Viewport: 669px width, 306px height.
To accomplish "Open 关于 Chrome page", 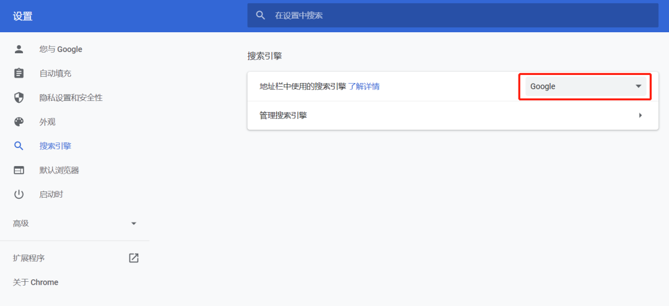I will pos(35,282).
